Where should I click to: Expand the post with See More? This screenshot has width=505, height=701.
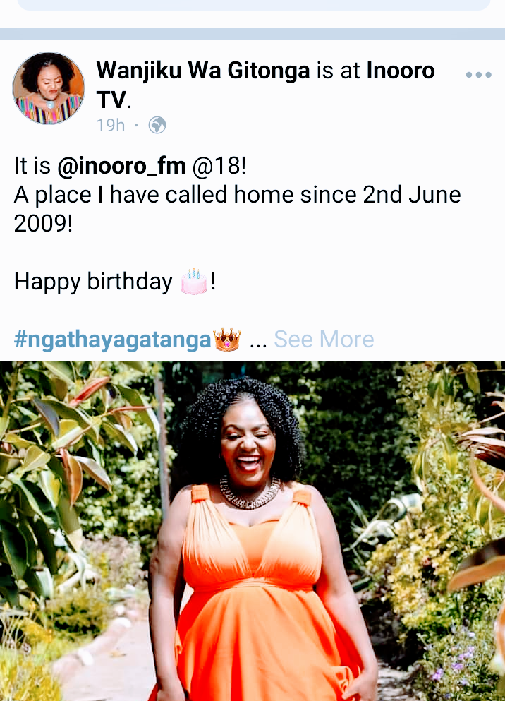click(324, 340)
